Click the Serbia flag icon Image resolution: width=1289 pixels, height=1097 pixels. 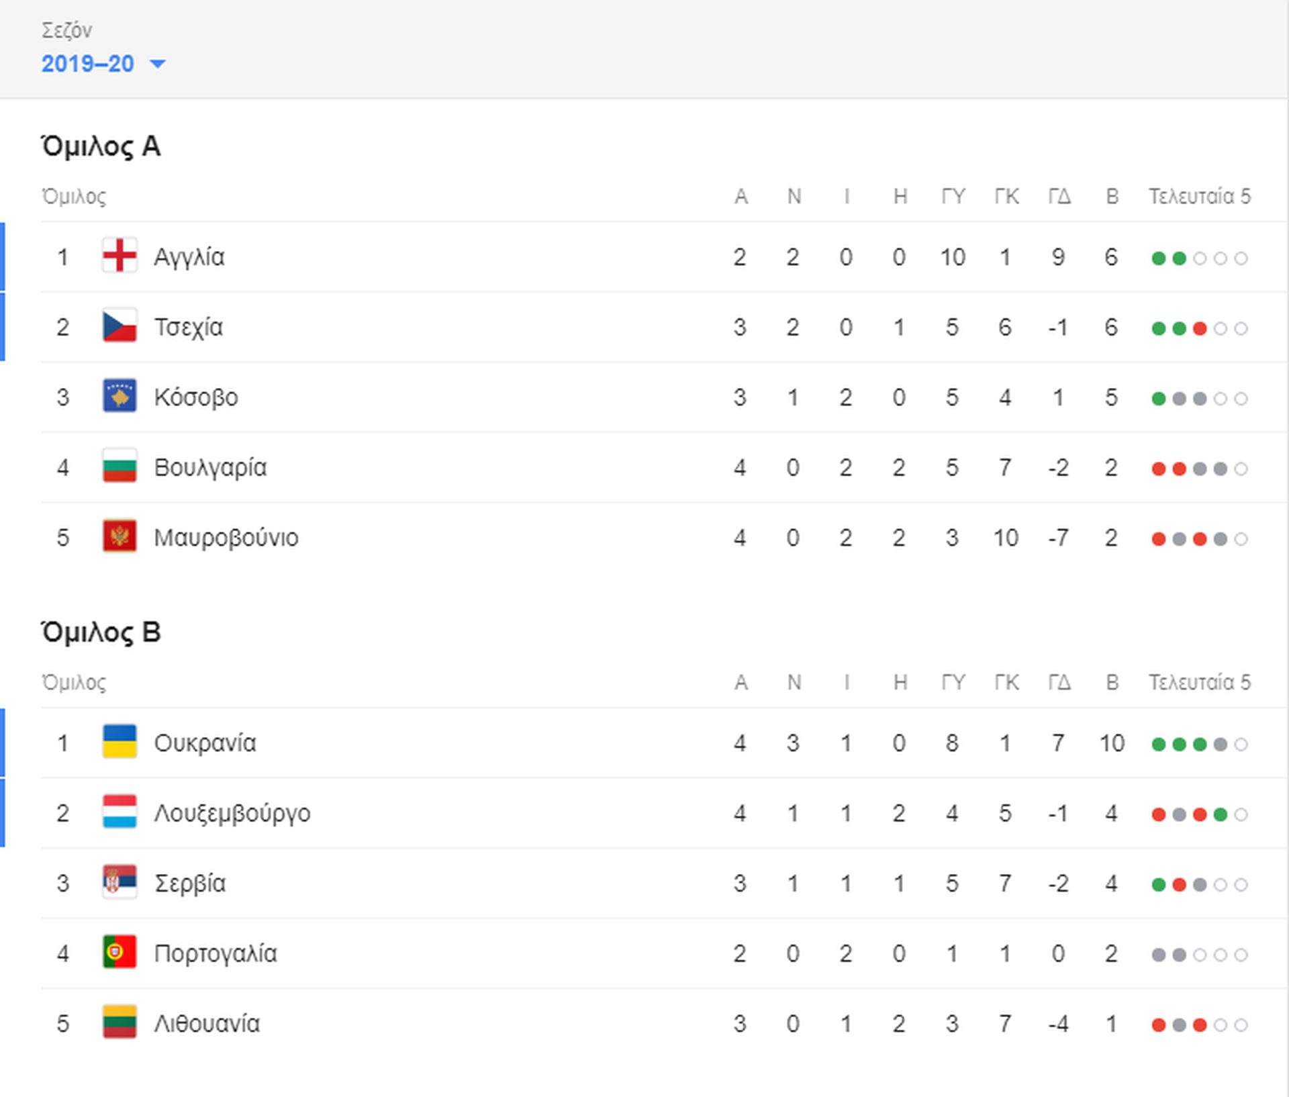pyautogui.click(x=120, y=882)
